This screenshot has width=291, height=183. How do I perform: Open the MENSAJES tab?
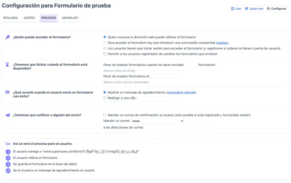pos(69,18)
